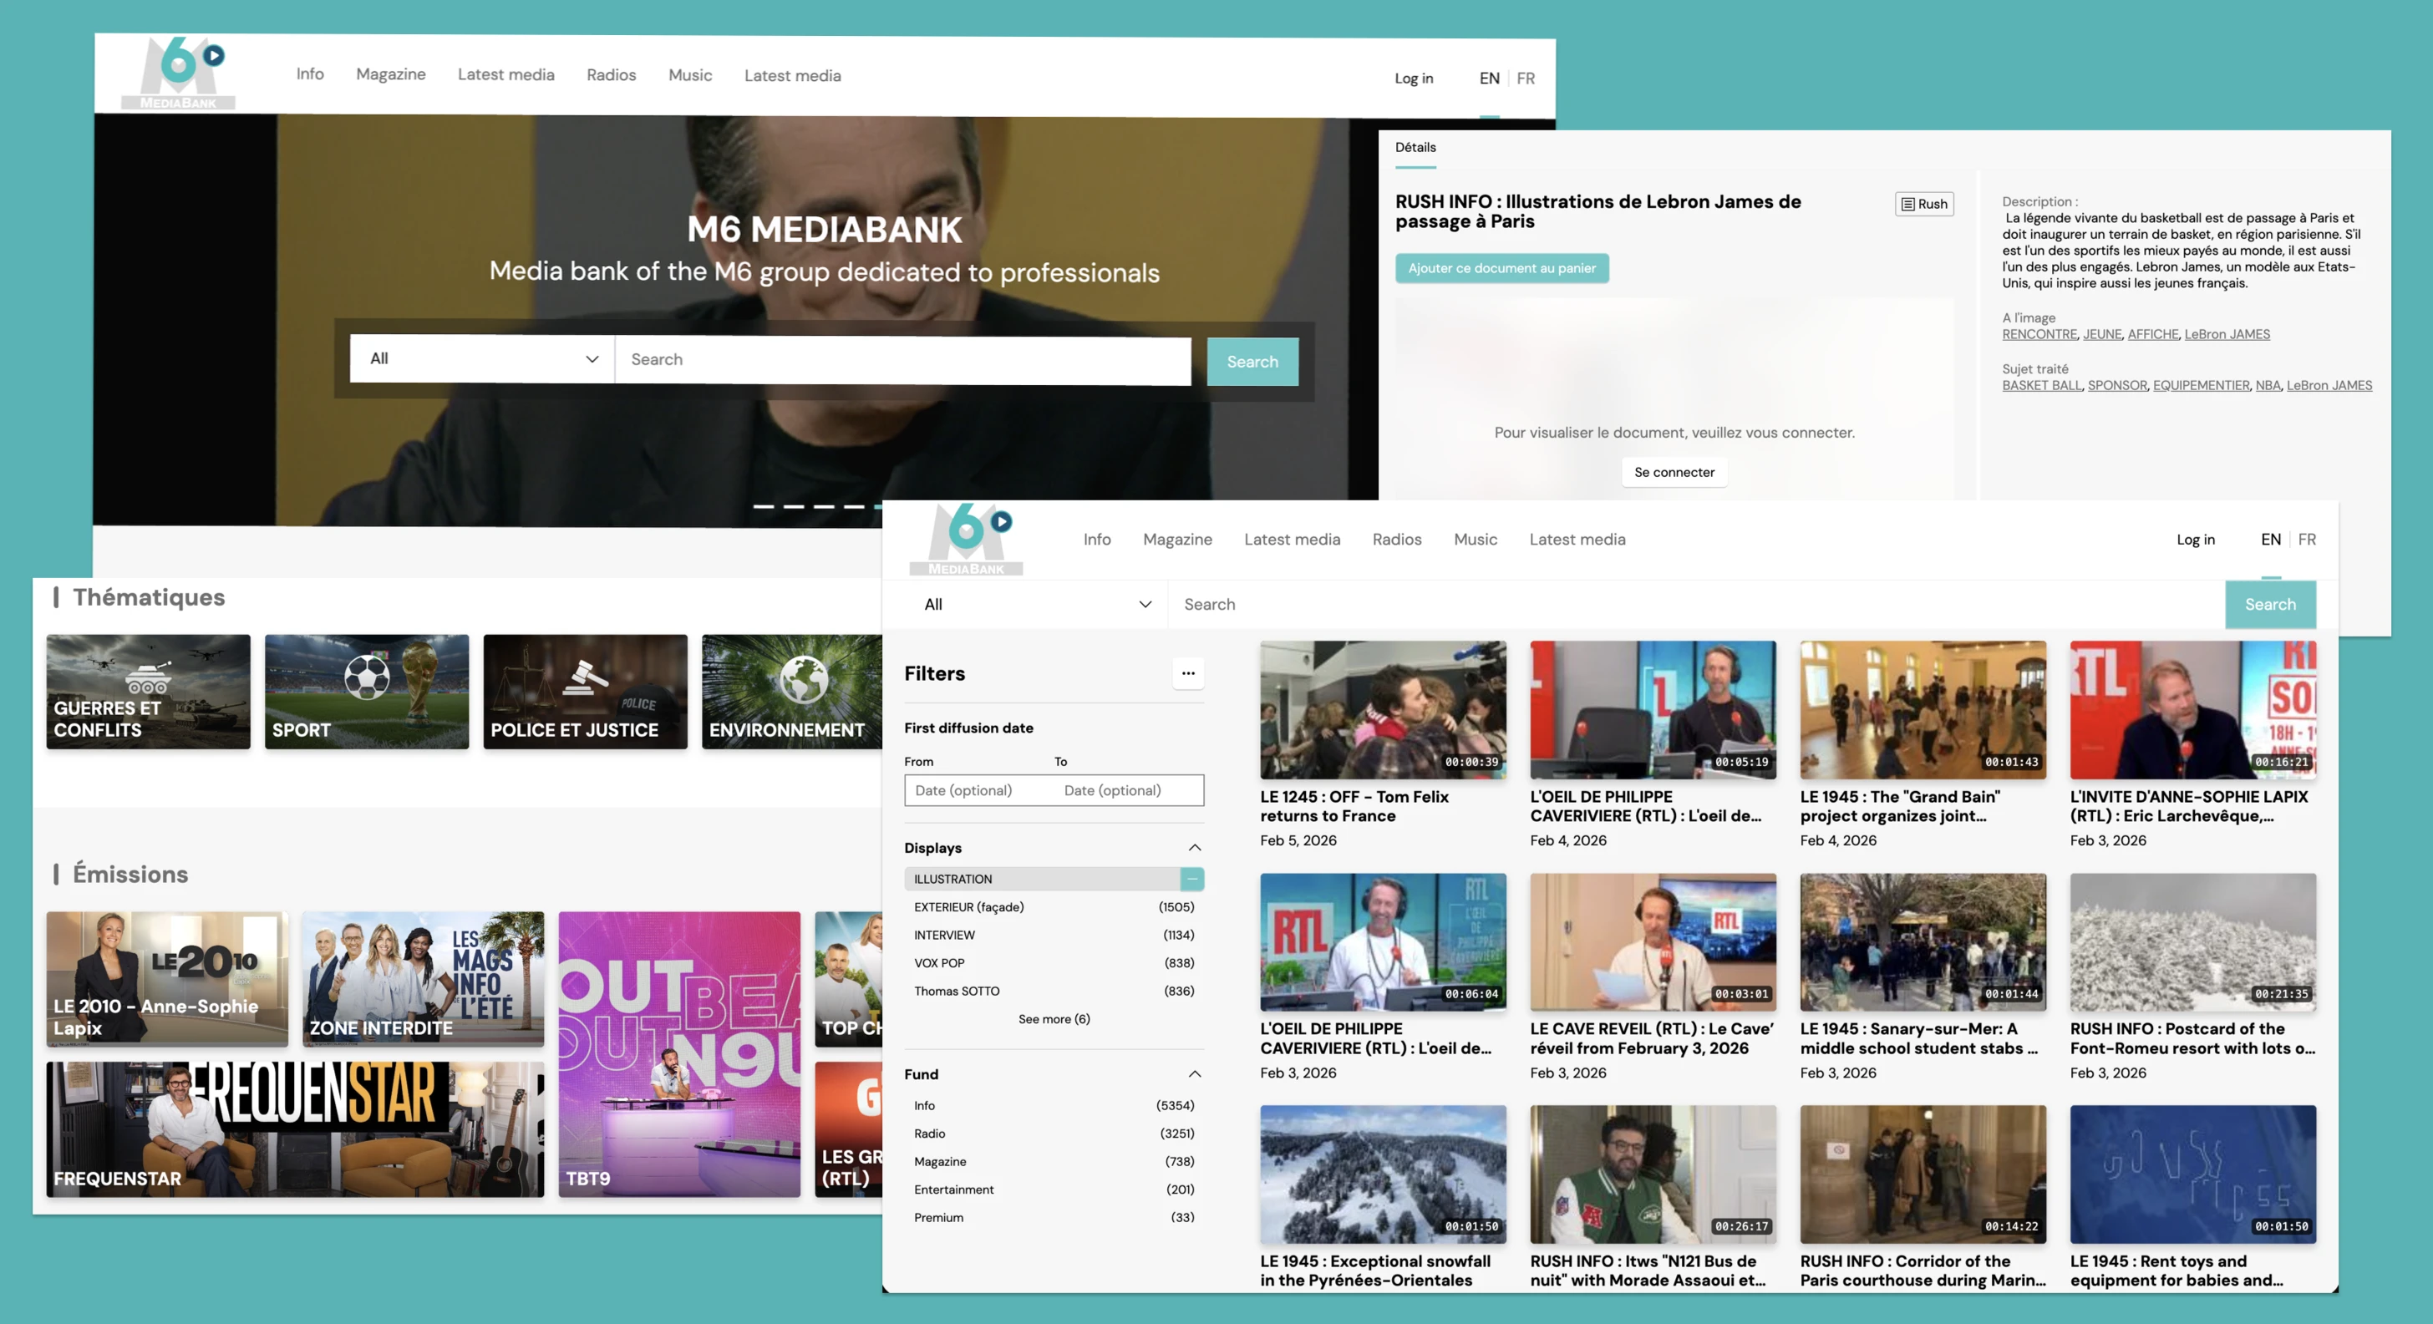Select the first carousel indicator dash in the homepage hero
The width and height of the screenshot is (2433, 1324).
point(763,506)
